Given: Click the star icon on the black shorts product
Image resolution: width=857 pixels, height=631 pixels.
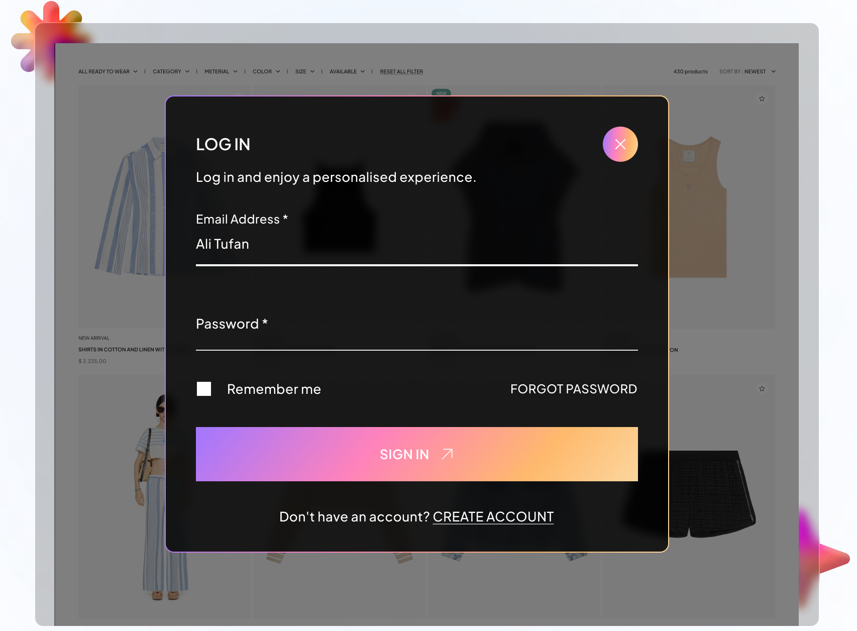Looking at the screenshot, I should pos(762,388).
